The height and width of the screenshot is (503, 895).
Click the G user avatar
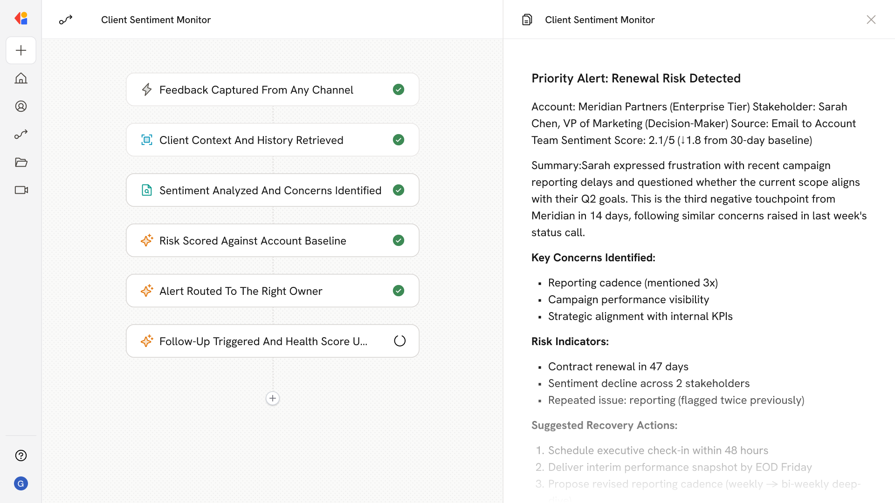[x=21, y=483]
